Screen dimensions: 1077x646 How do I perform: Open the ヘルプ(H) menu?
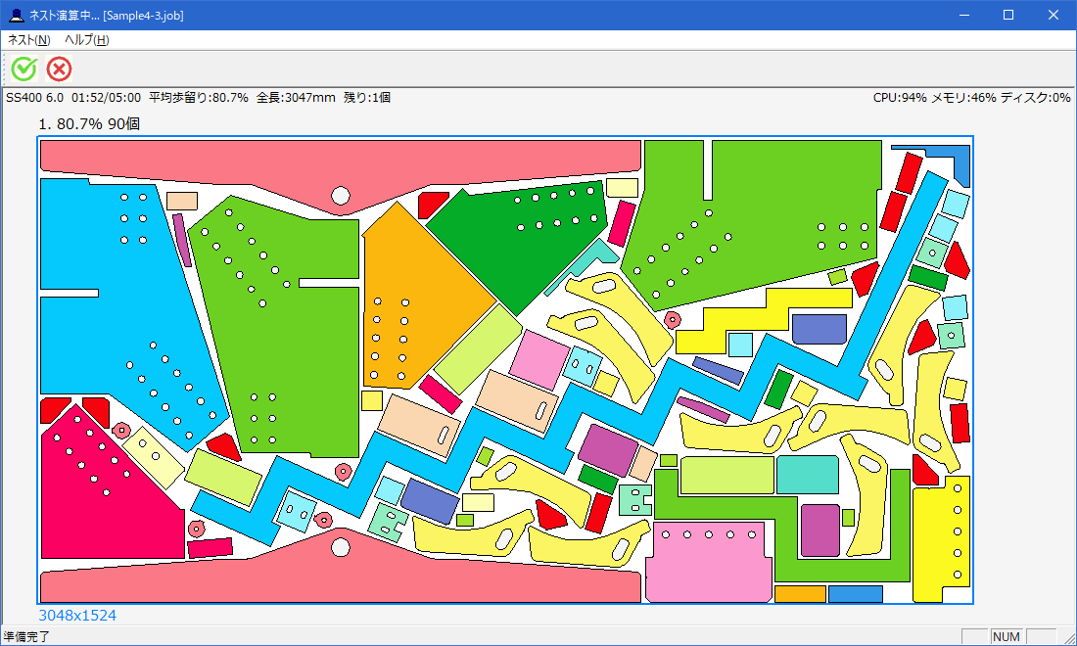click(86, 40)
